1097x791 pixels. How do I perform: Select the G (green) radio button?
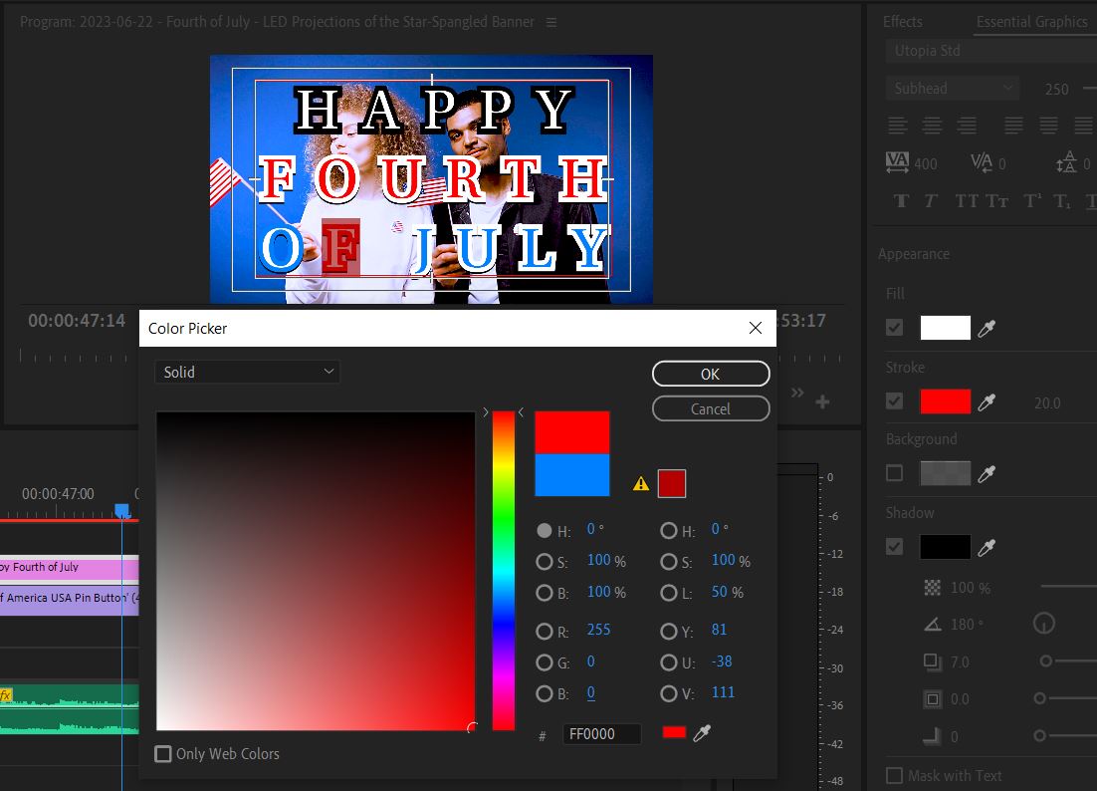point(545,662)
